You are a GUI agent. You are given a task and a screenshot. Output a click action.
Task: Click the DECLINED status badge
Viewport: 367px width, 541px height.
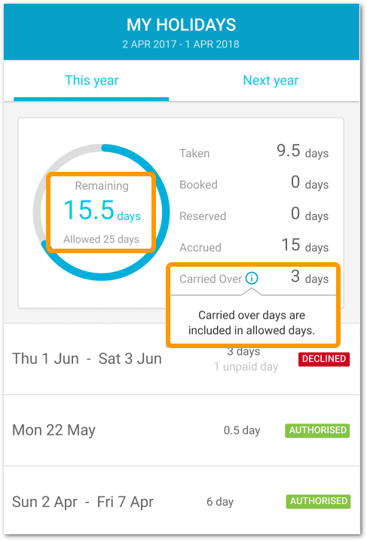pyautogui.click(x=324, y=359)
